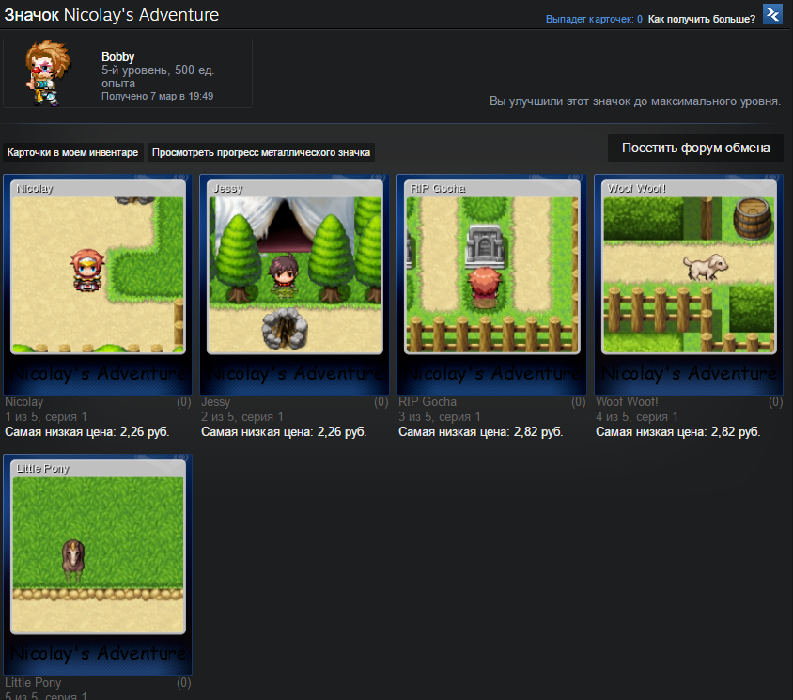
Task: Click 'Посетить форум обмена' button
Action: click(x=695, y=148)
